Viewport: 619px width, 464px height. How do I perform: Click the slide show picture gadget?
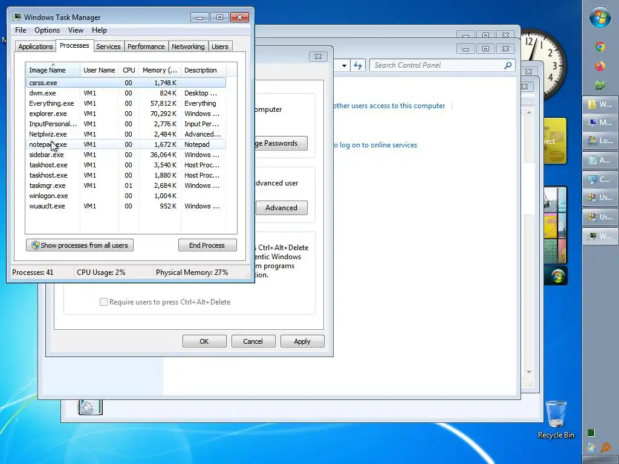[x=556, y=225]
